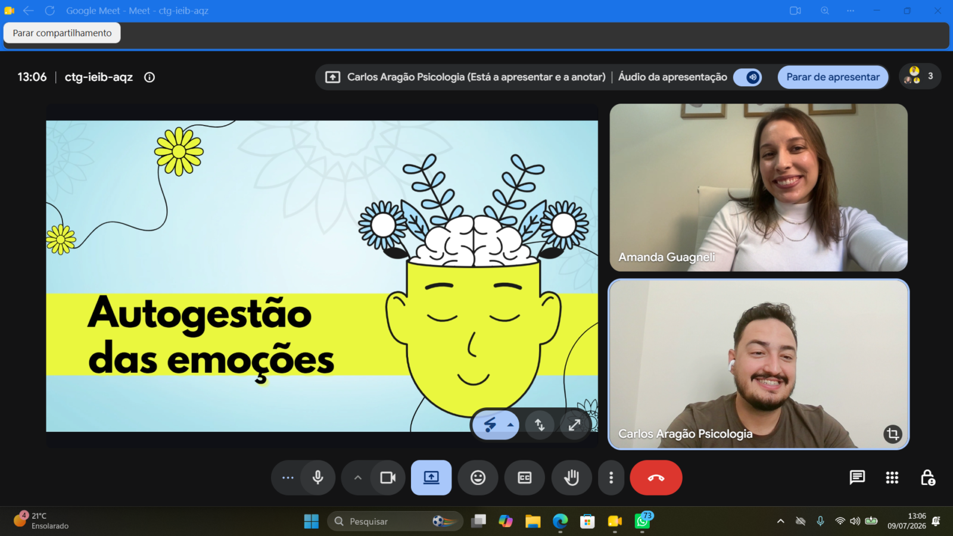This screenshot has height=536, width=953.
Task: Open more options three-dot menu
Action: coord(611,478)
